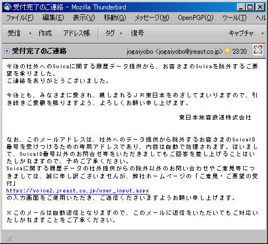This screenshot has height=244, width=268.
Task: Close the Thunderbird message window
Action: point(260,7)
